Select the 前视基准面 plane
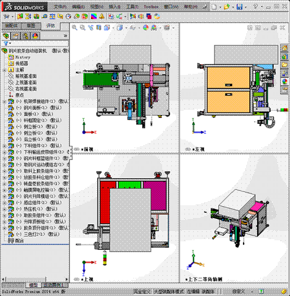 click(x=26, y=76)
